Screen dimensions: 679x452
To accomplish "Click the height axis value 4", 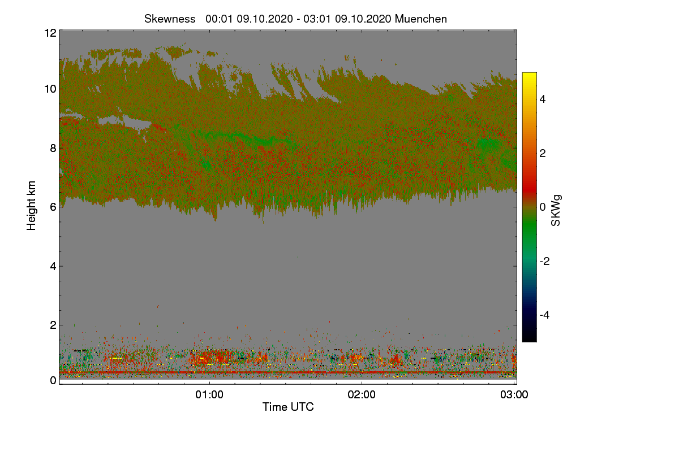I will 53,266.
